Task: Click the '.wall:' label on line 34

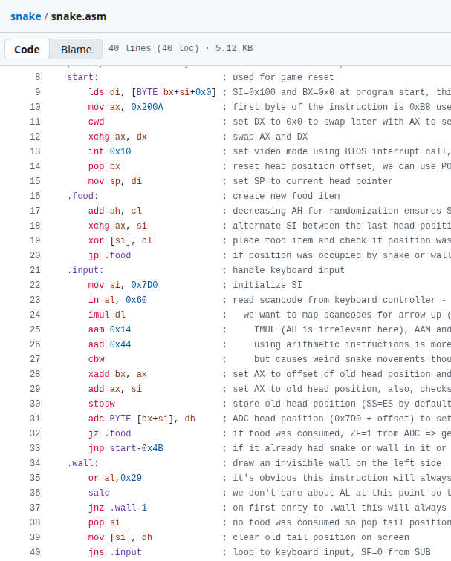Action: pos(82,463)
